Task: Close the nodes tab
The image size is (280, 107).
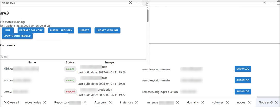Action: pos(249,102)
